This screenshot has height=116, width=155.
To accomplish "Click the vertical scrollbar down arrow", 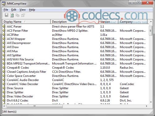I will point(151,102).
